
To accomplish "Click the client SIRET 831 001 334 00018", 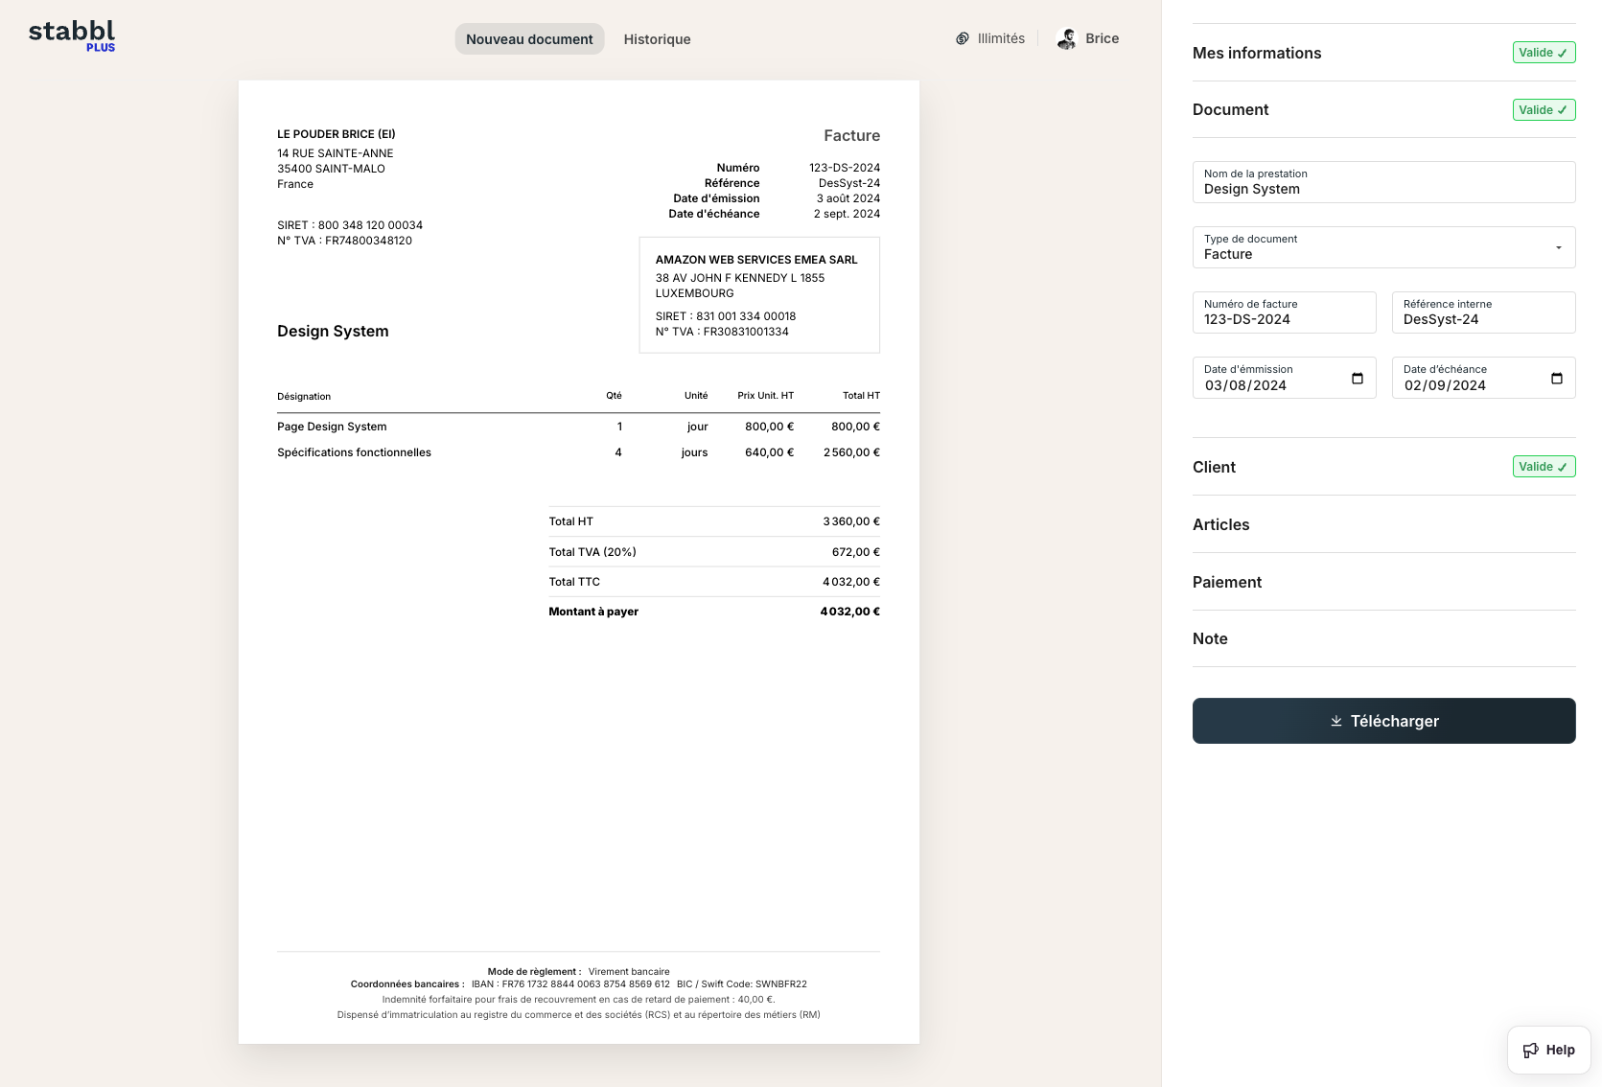I will coord(726,316).
